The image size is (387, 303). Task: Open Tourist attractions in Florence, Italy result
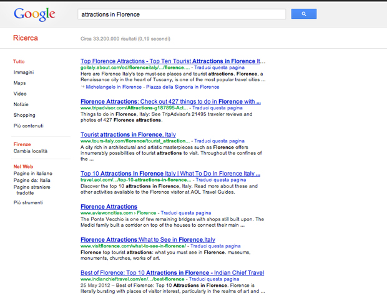[x=128, y=134]
